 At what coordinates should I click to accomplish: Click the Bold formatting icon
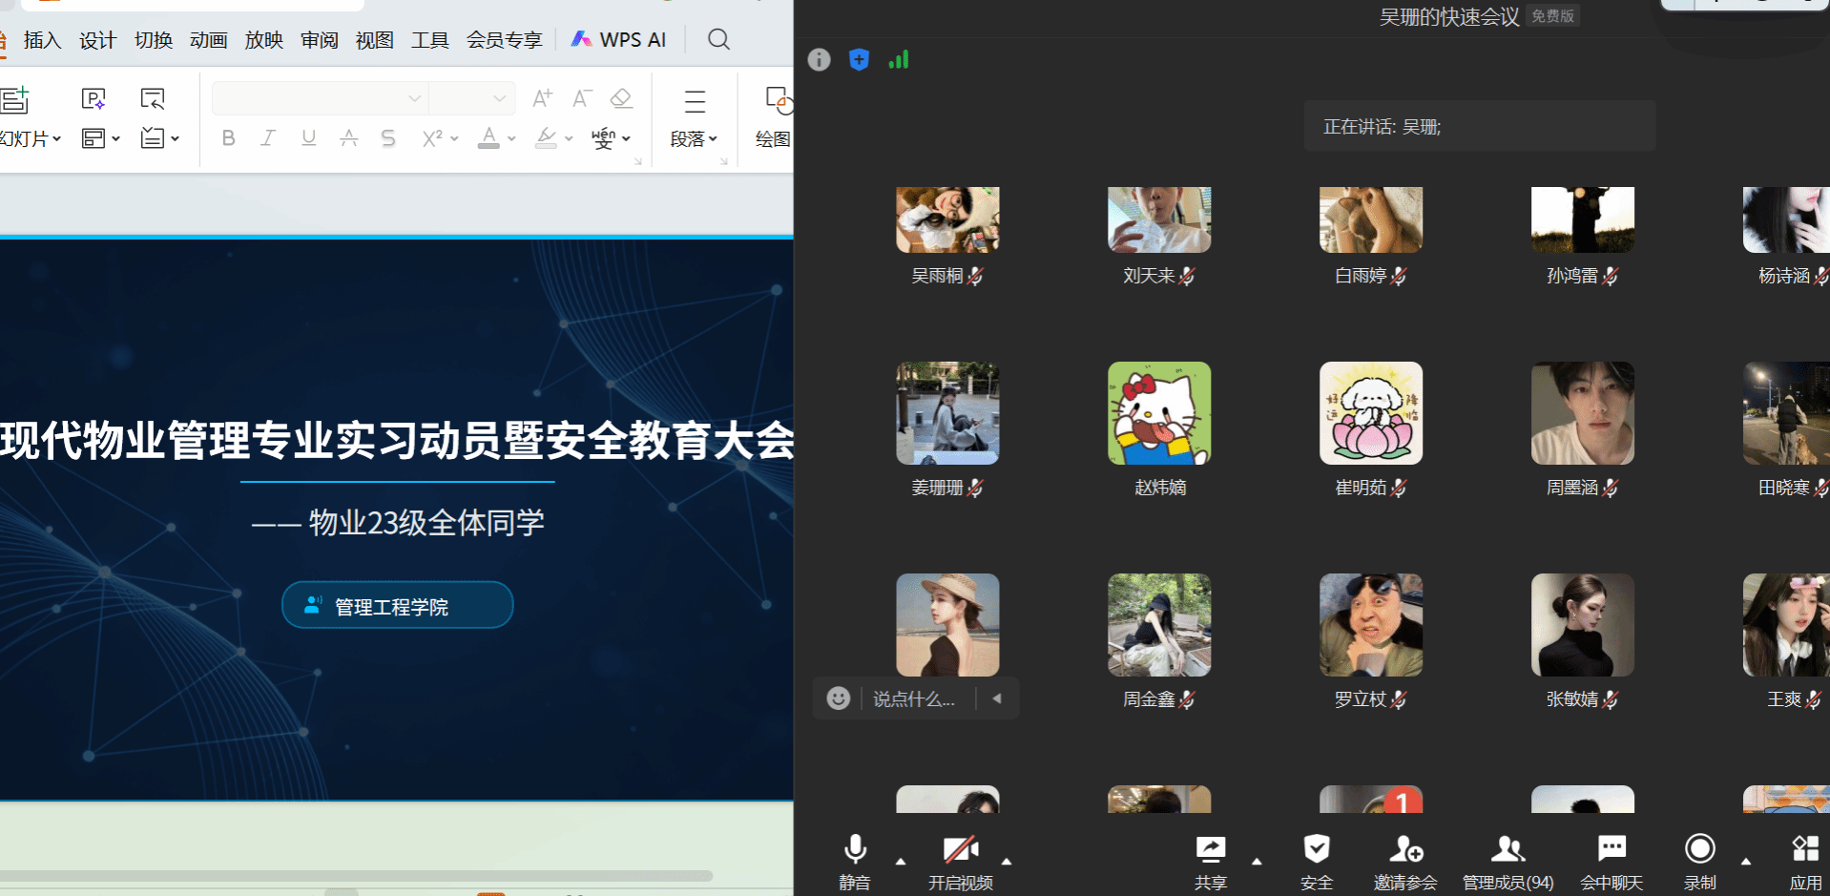pos(228,138)
